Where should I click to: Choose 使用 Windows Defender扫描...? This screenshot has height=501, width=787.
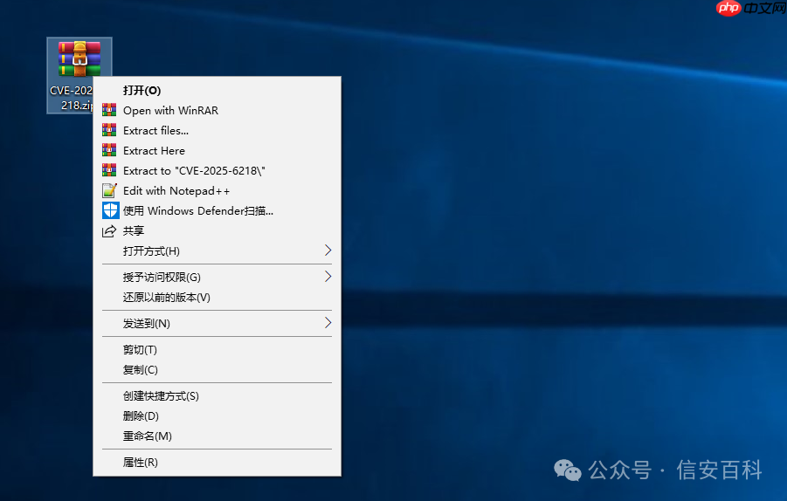pos(217,210)
